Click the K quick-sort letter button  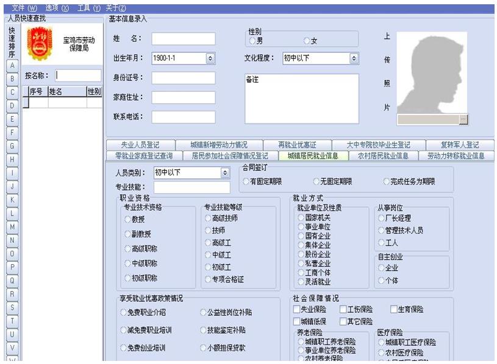(12, 200)
